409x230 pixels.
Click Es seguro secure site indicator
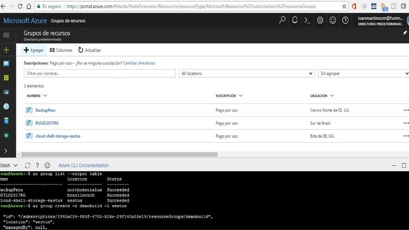point(49,6)
